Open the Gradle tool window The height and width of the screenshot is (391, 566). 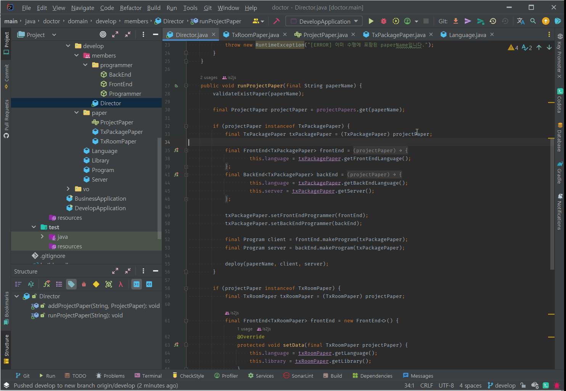(x=560, y=172)
